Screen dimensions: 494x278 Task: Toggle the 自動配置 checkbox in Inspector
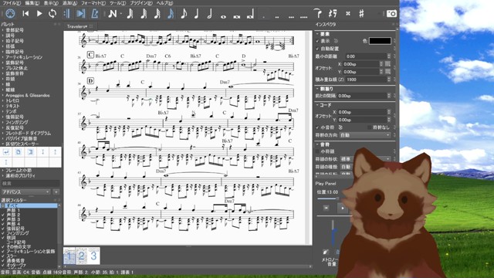317,49
